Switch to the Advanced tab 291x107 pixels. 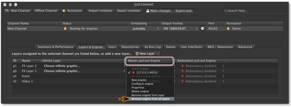[x=245, y=47]
